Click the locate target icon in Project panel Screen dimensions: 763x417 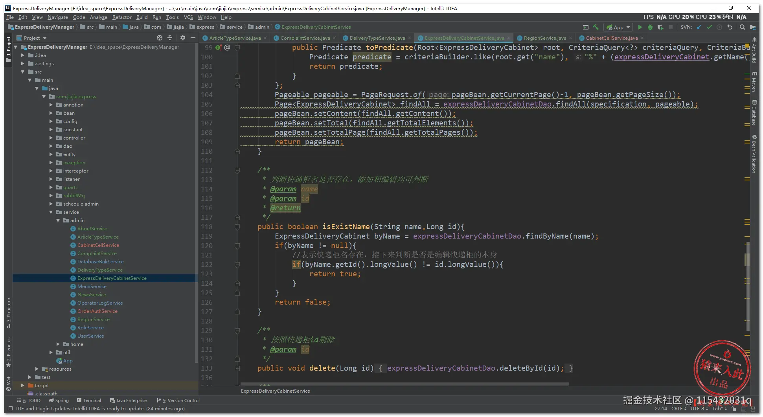coord(160,38)
